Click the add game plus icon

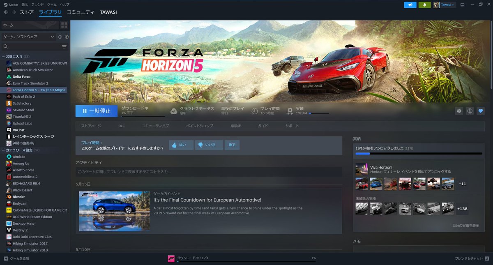point(6,258)
